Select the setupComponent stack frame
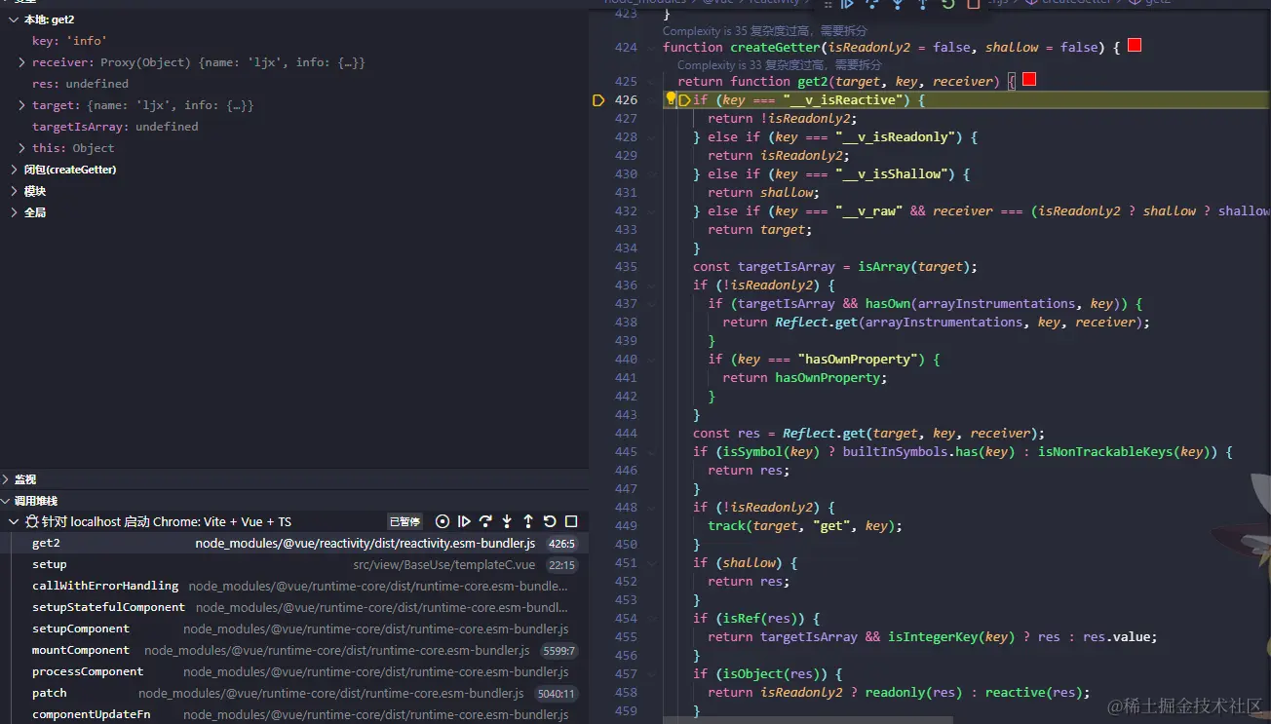Screen dimensions: 1271x724 pos(294,629)
